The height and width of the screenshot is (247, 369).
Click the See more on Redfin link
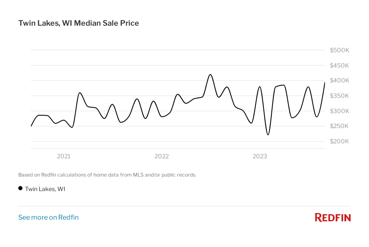click(48, 217)
